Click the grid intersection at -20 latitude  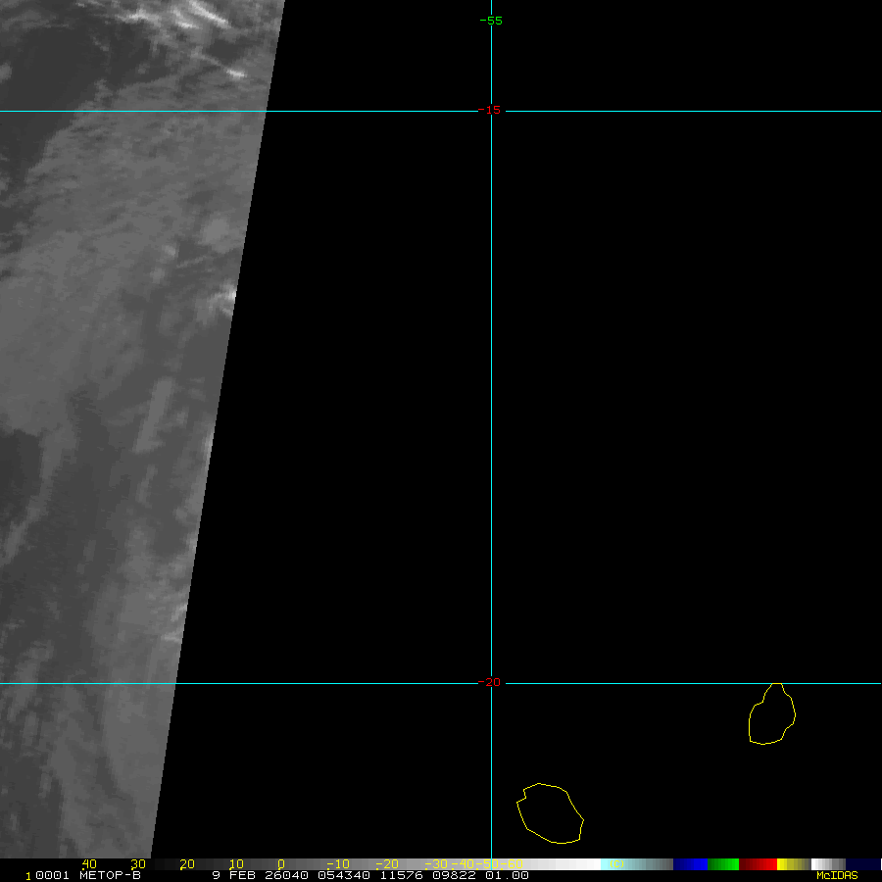tap(491, 683)
